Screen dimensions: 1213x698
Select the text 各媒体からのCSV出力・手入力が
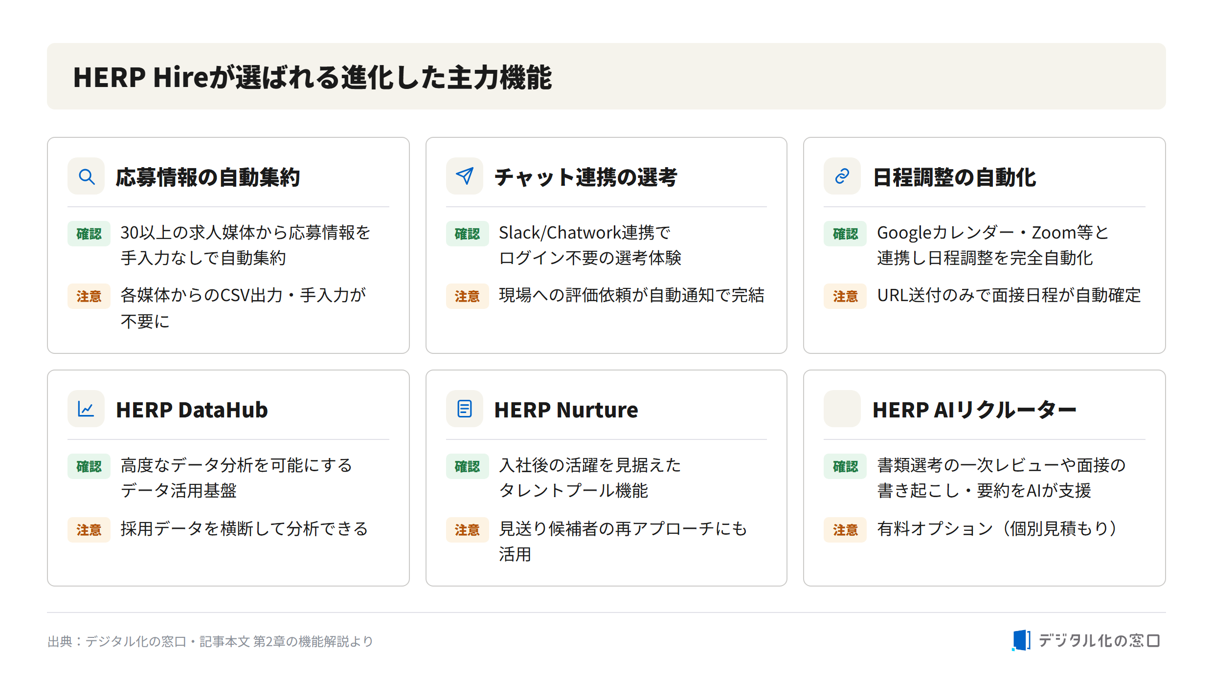pos(243,295)
